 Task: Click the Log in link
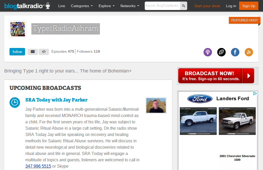[231, 6]
